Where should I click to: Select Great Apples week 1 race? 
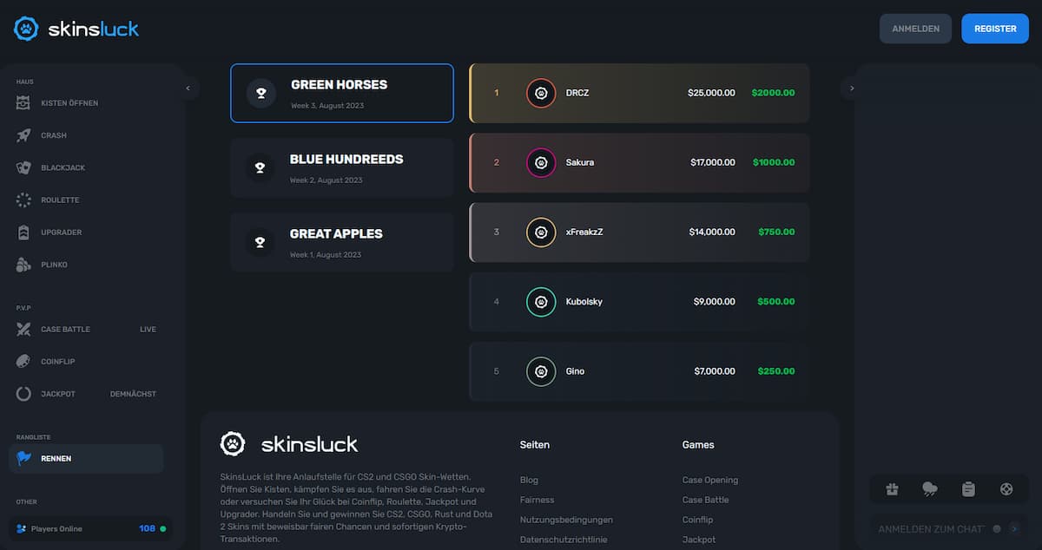pyautogui.click(x=342, y=242)
